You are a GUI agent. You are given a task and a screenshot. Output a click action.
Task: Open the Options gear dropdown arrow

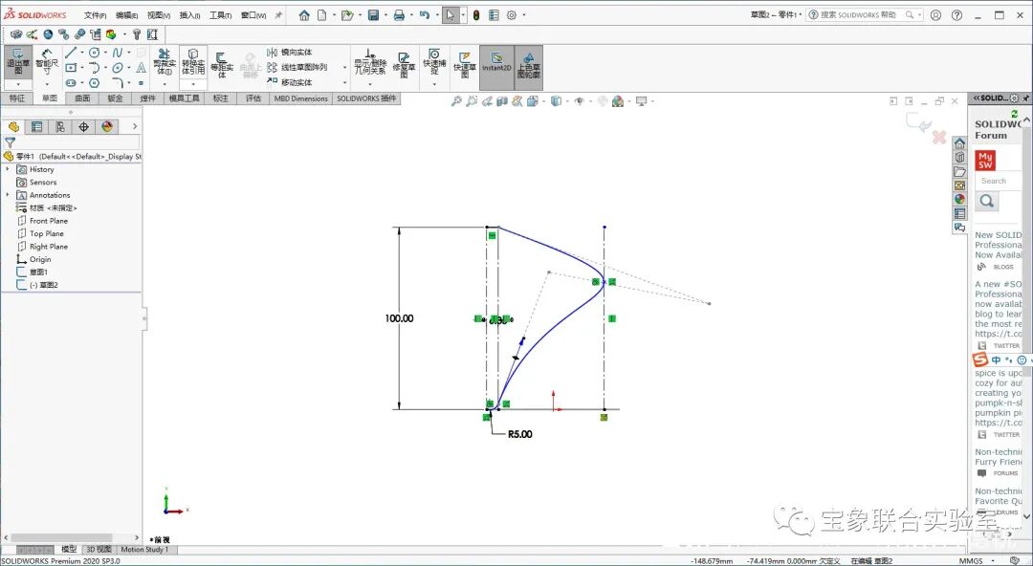[x=524, y=15]
